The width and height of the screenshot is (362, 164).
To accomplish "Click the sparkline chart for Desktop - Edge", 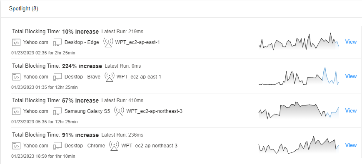I will tap(299, 42).
